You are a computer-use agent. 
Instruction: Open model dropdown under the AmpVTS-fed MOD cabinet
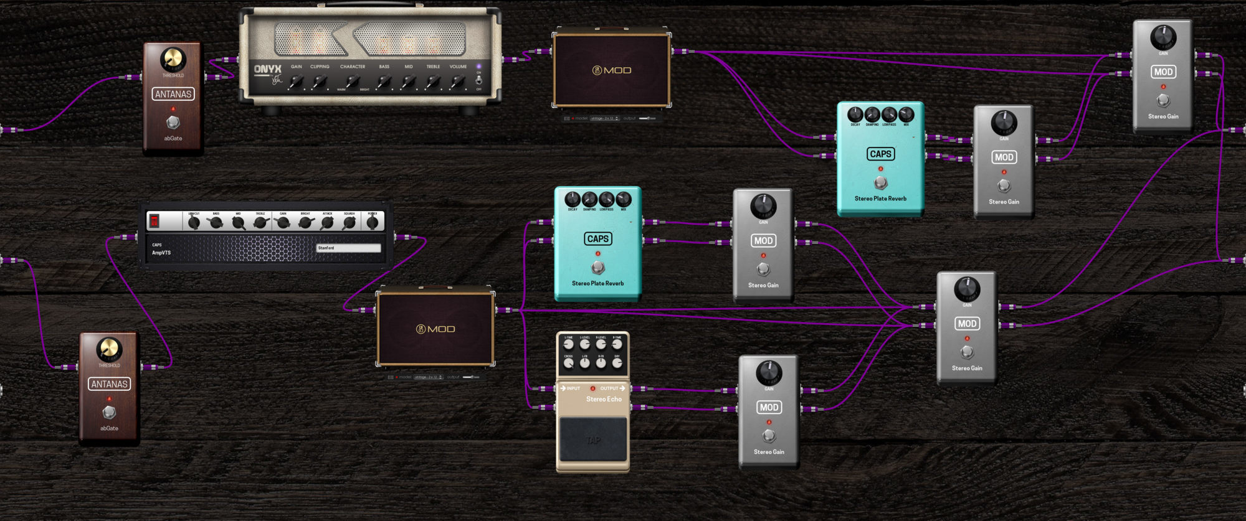428,377
